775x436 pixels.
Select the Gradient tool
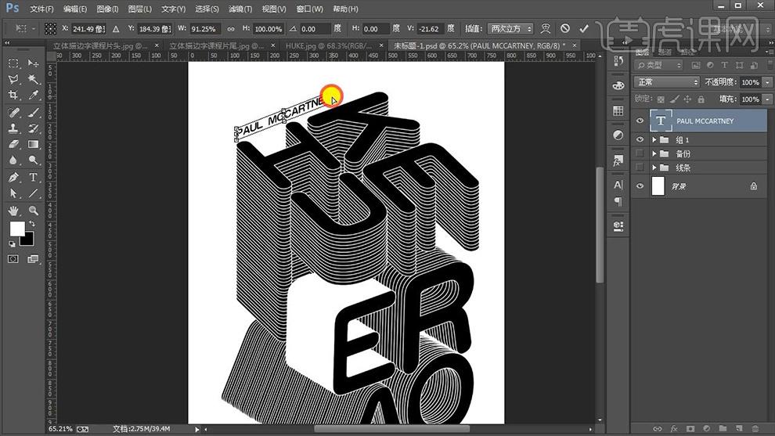tap(33, 144)
